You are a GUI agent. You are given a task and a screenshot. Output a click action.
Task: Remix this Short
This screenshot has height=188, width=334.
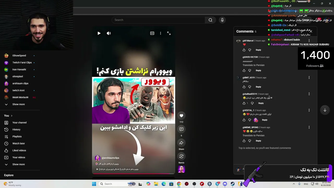tap(181, 156)
